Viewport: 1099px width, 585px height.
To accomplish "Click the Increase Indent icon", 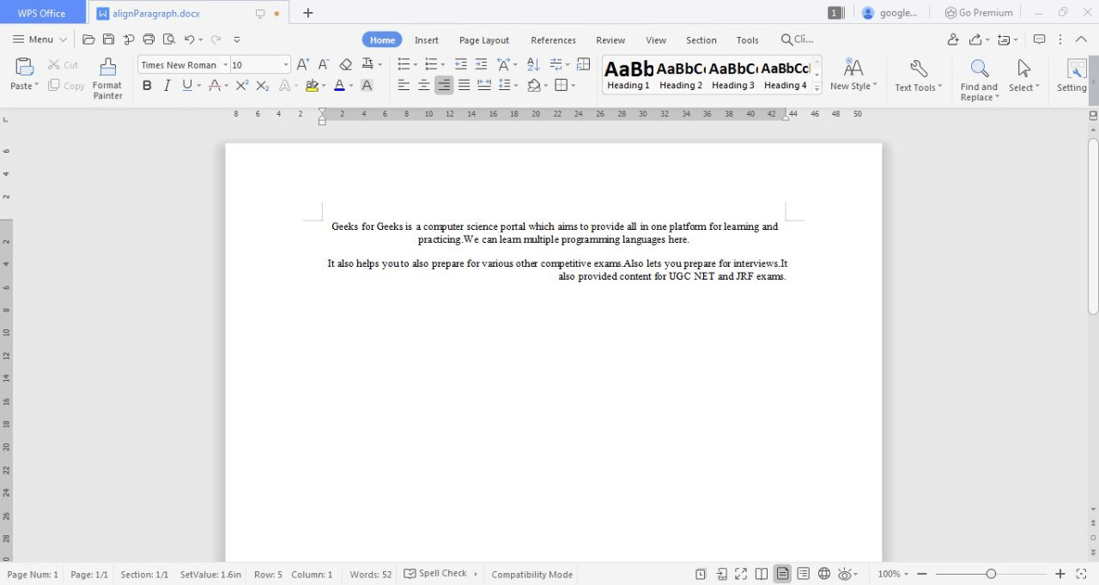I will point(481,64).
